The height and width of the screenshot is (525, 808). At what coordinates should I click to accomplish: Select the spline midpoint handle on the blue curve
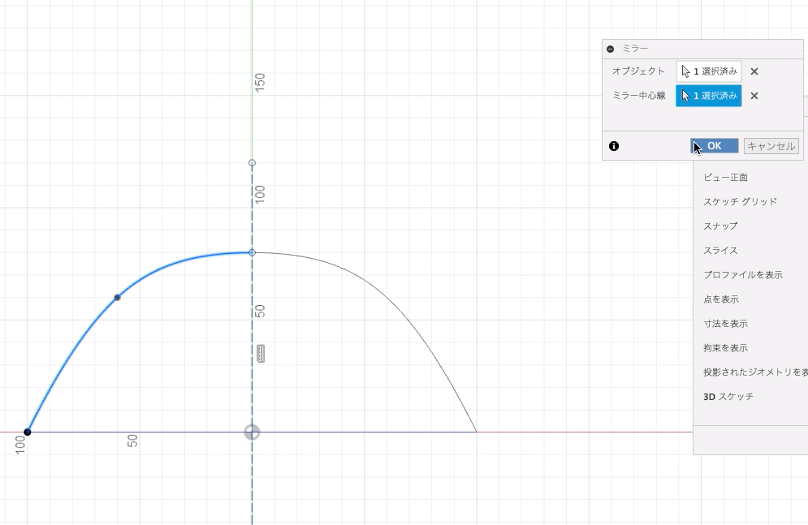pyautogui.click(x=118, y=298)
